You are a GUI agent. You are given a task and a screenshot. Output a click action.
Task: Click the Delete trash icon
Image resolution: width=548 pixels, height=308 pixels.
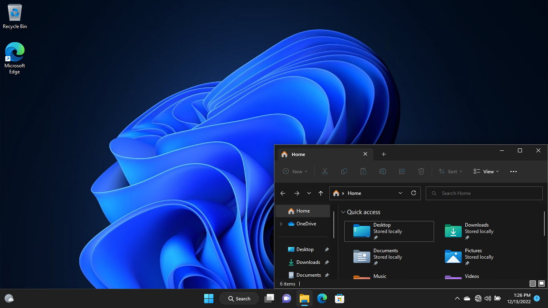coord(421,171)
